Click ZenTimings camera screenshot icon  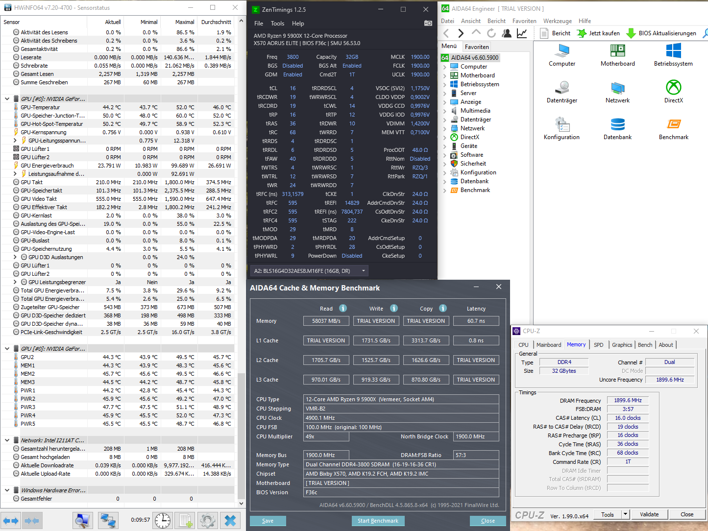[428, 23]
